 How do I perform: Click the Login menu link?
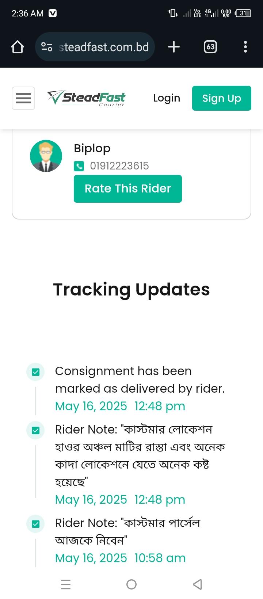pos(167,98)
